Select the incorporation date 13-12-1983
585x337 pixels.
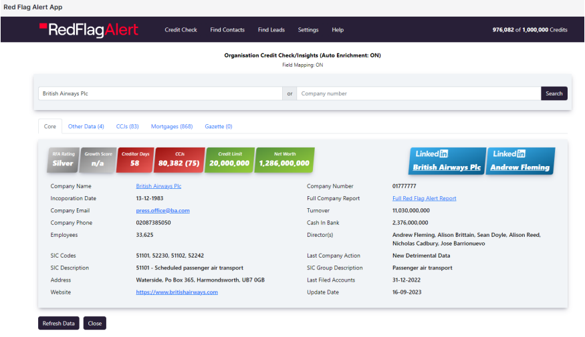pyautogui.click(x=150, y=198)
